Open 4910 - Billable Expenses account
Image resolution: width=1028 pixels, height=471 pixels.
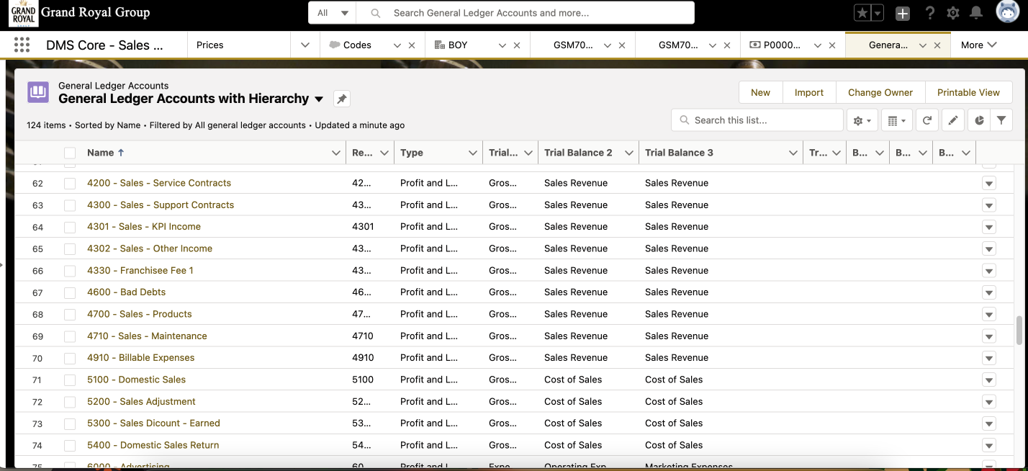click(x=141, y=357)
